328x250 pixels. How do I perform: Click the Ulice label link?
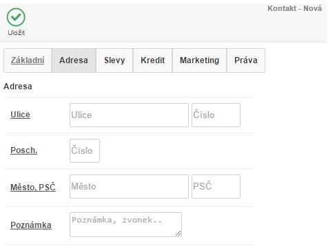pyautogui.click(x=20, y=115)
